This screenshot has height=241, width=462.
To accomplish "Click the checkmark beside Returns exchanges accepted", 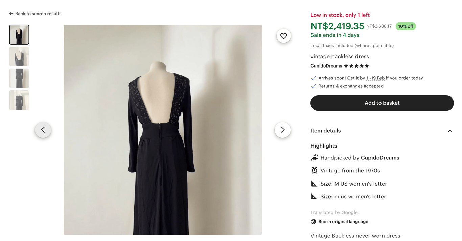I will [313, 86].
